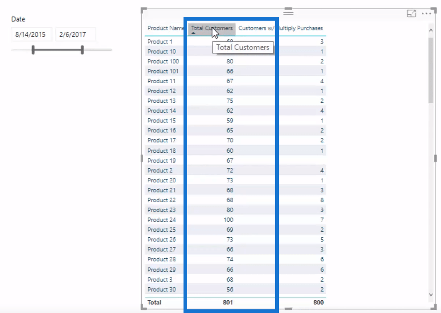Select the Product 12 row label
Screen dimensions: 441x313
162,91
